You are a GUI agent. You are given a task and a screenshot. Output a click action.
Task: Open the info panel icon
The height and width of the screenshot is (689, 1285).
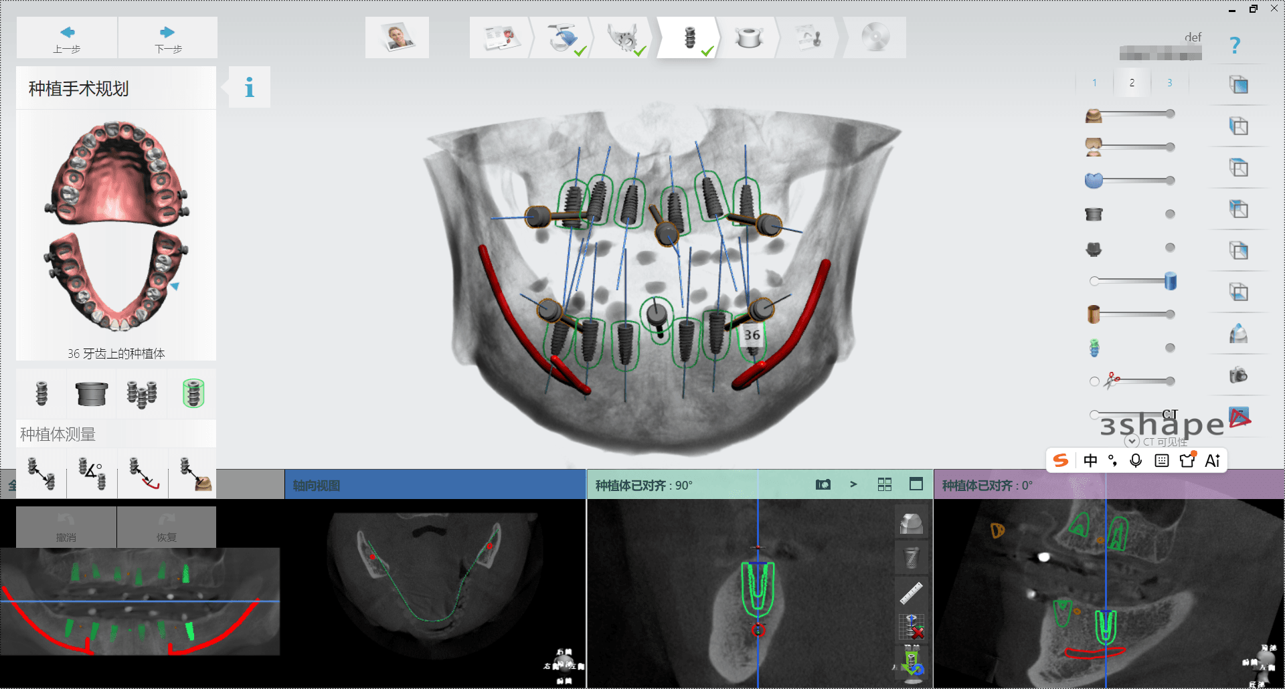(x=250, y=87)
